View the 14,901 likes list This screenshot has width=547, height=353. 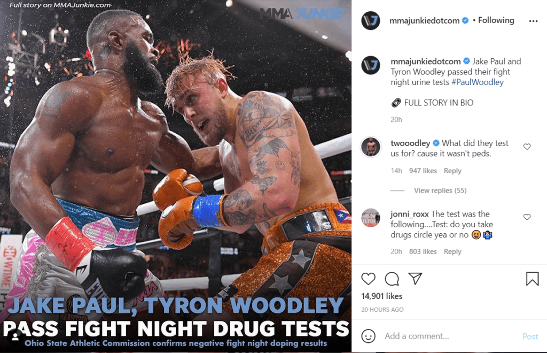(x=381, y=296)
